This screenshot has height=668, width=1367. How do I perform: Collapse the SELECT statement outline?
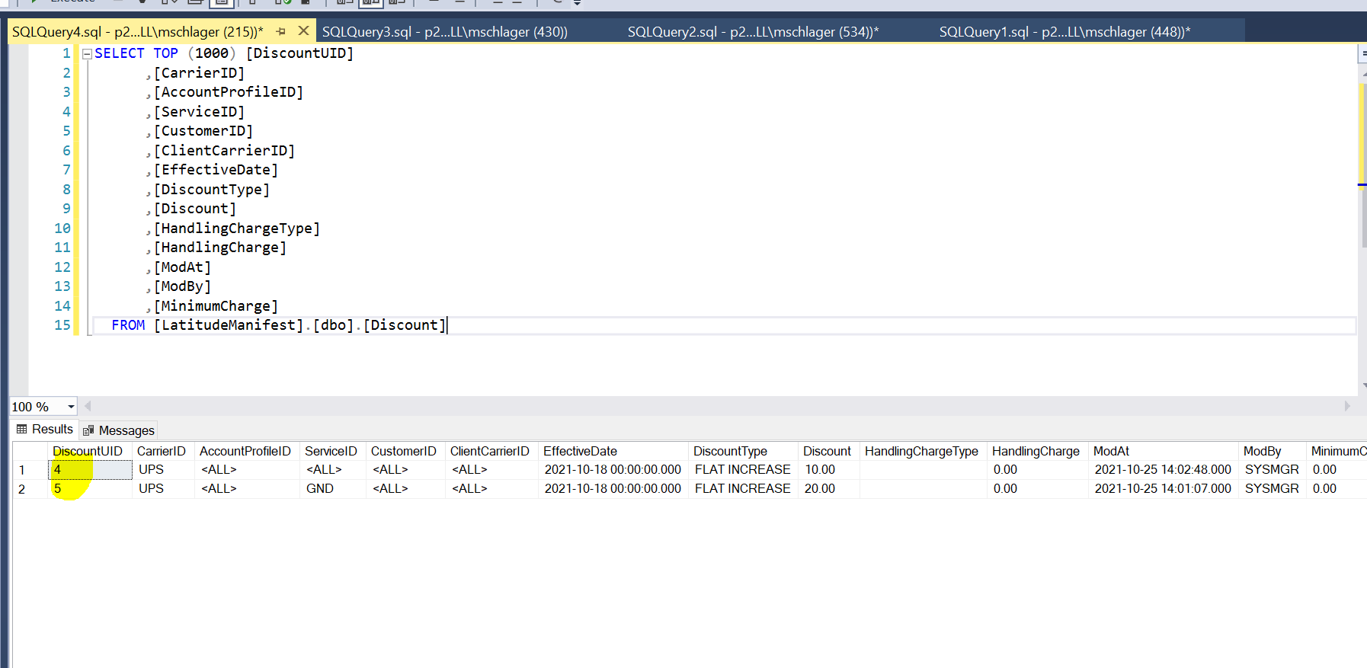tap(87, 53)
